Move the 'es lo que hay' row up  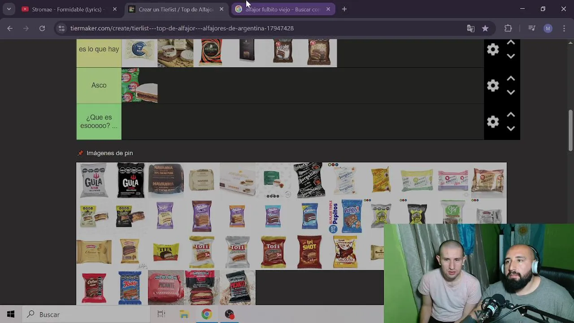click(x=511, y=43)
